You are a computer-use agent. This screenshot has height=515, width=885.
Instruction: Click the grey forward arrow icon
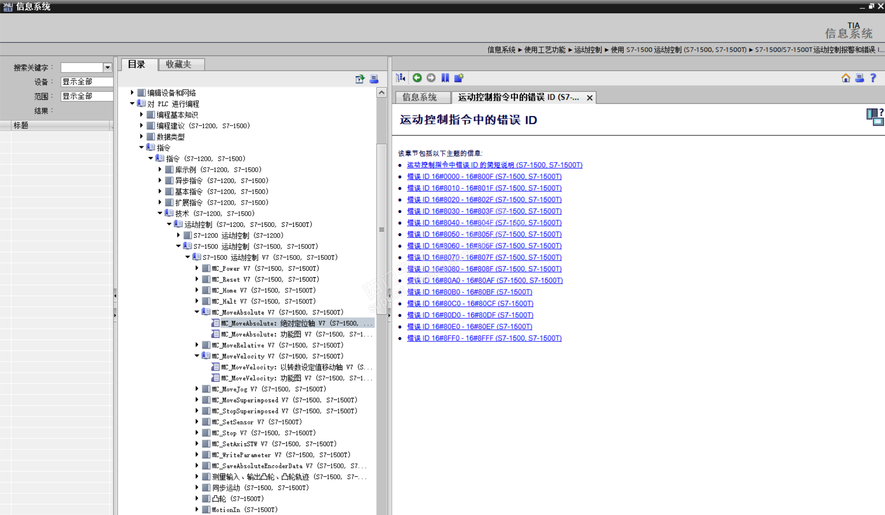click(431, 78)
